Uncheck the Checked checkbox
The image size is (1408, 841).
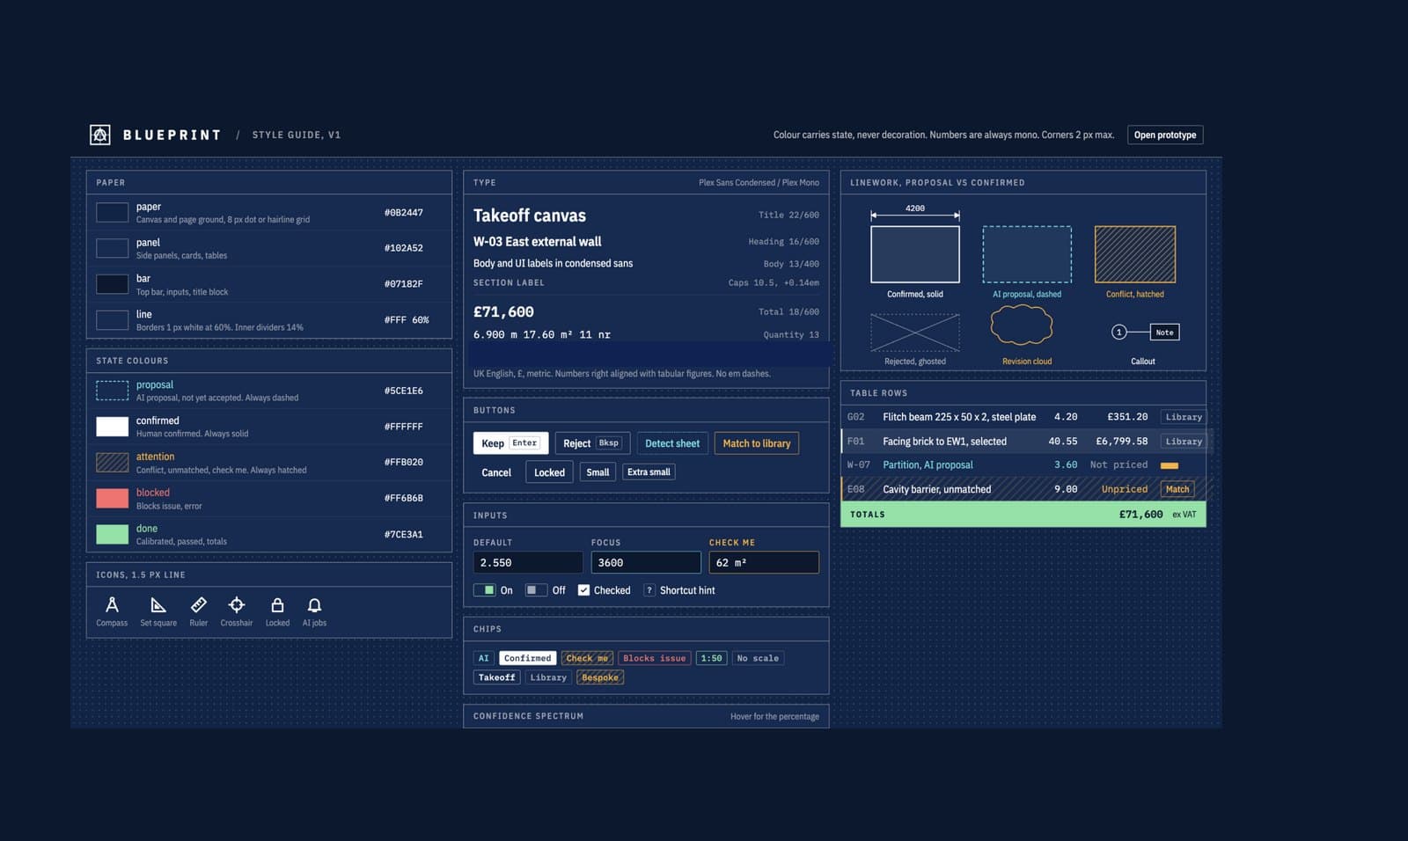583,590
